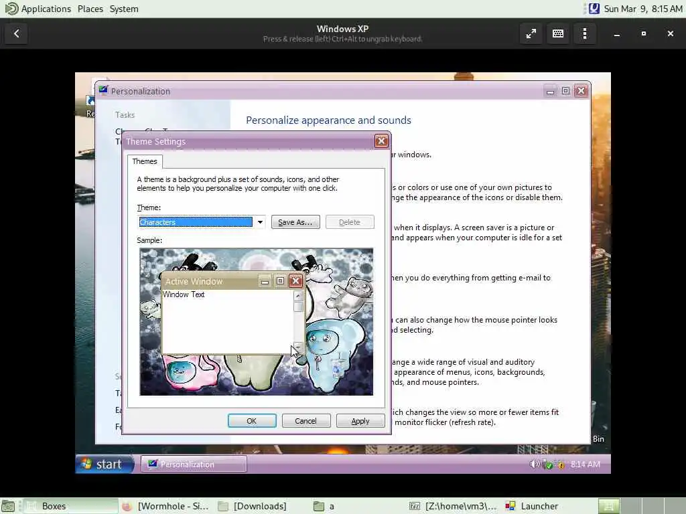Viewport: 686px width, 514px height.
Task: Open the System menu
Action: coord(124,9)
